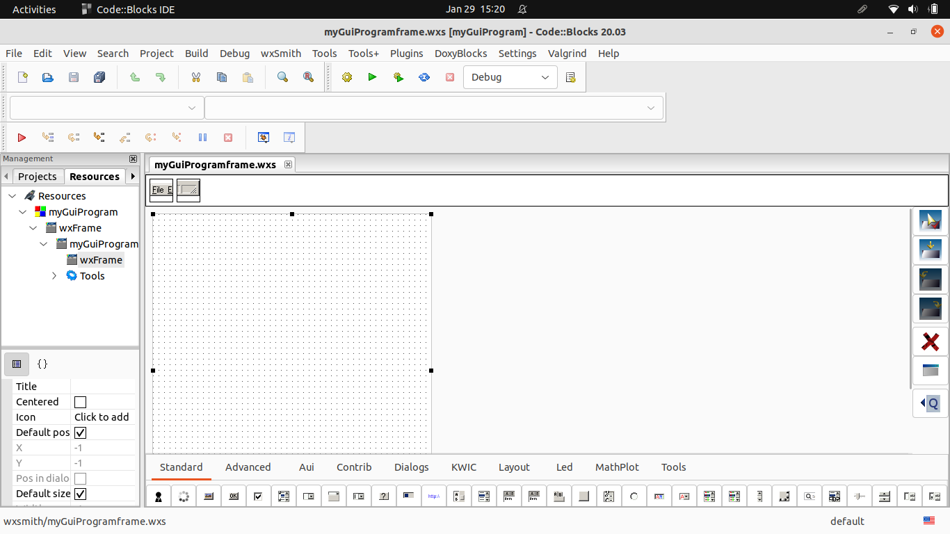Image resolution: width=950 pixels, height=534 pixels.
Task: Click the Paste clipboard icon
Action: click(x=248, y=77)
